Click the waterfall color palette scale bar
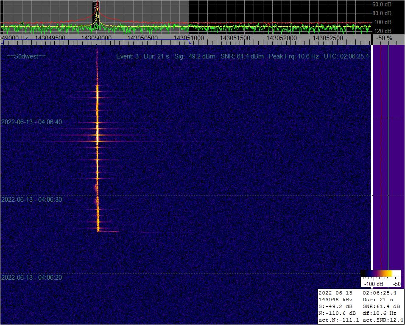This screenshot has width=405, height=325. [x=381, y=274]
